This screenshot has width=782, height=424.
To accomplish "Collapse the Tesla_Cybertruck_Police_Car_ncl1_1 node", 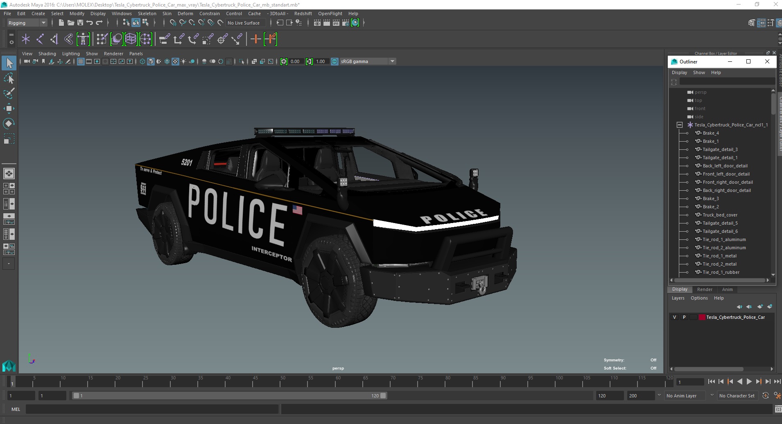I will pyautogui.click(x=680, y=125).
